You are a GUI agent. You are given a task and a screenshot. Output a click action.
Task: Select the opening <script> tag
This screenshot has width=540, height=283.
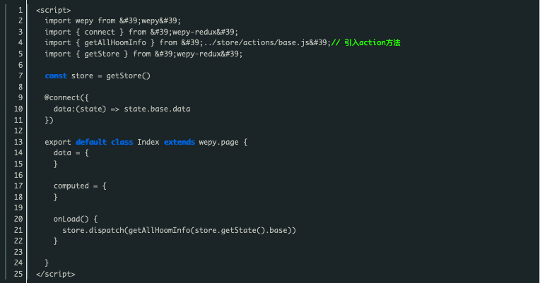(54, 11)
